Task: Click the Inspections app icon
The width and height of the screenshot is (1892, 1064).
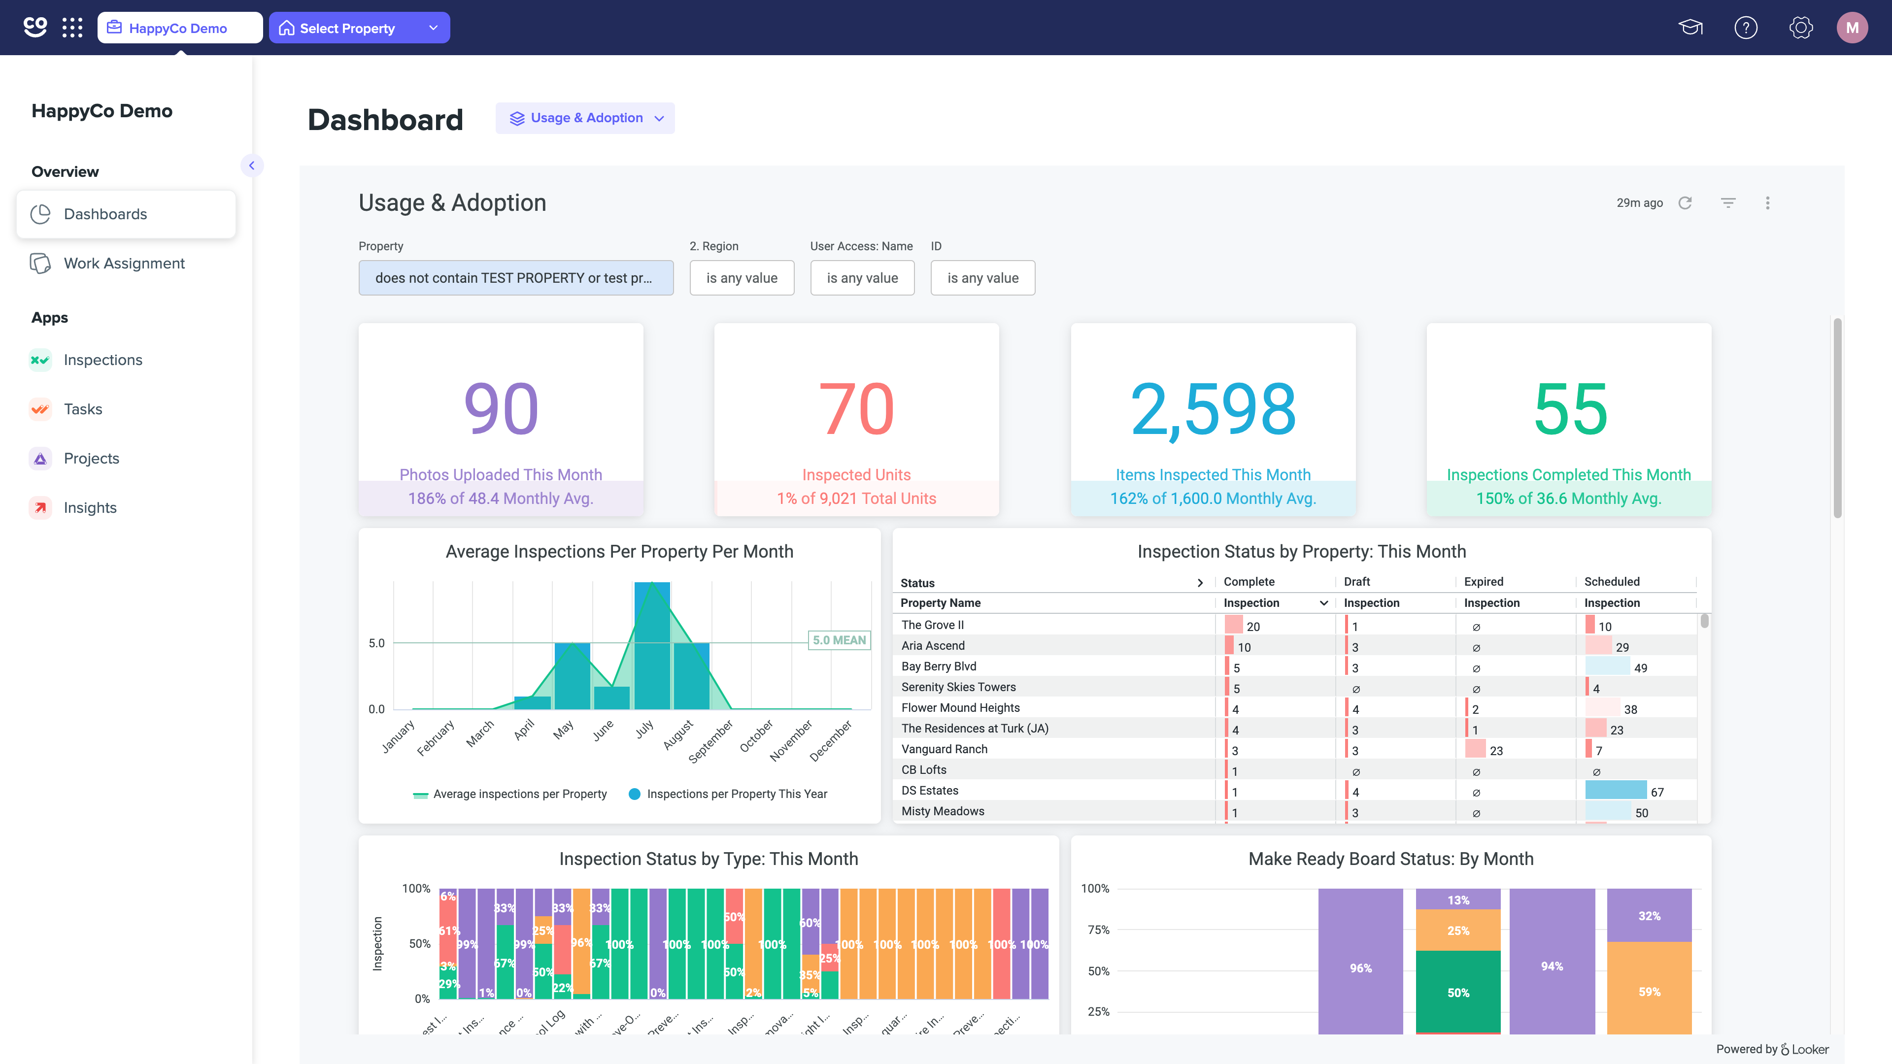Action: 40,360
